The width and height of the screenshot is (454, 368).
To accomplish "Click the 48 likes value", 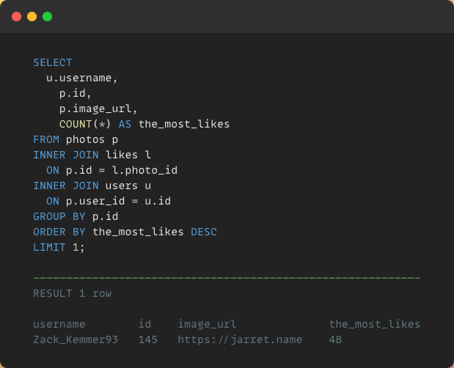I will tap(335, 339).
